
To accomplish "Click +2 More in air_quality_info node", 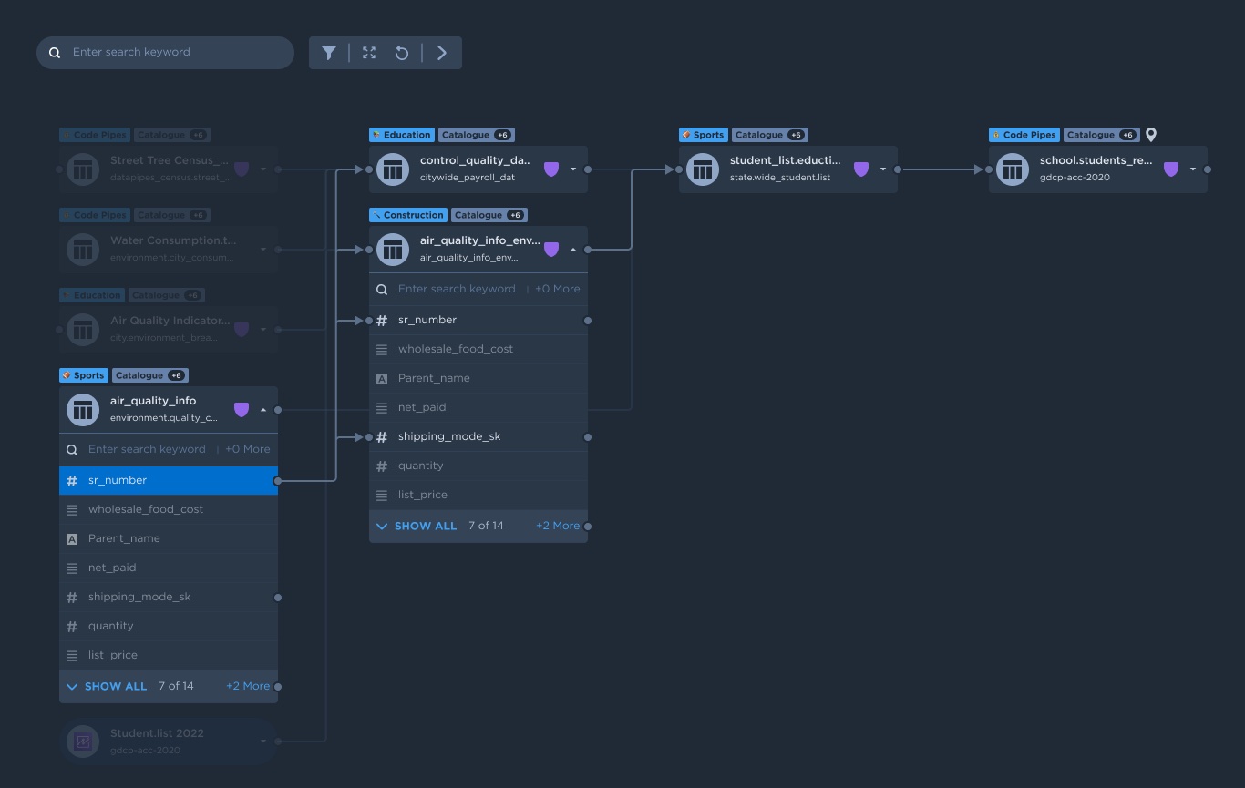I will click(248, 686).
